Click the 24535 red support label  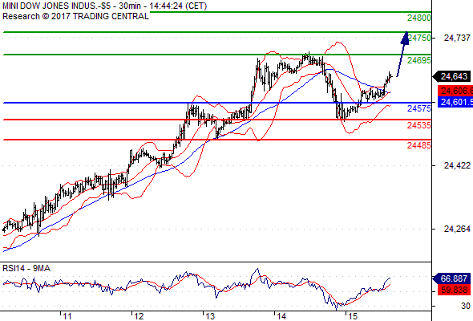click(x=419, y=125)
